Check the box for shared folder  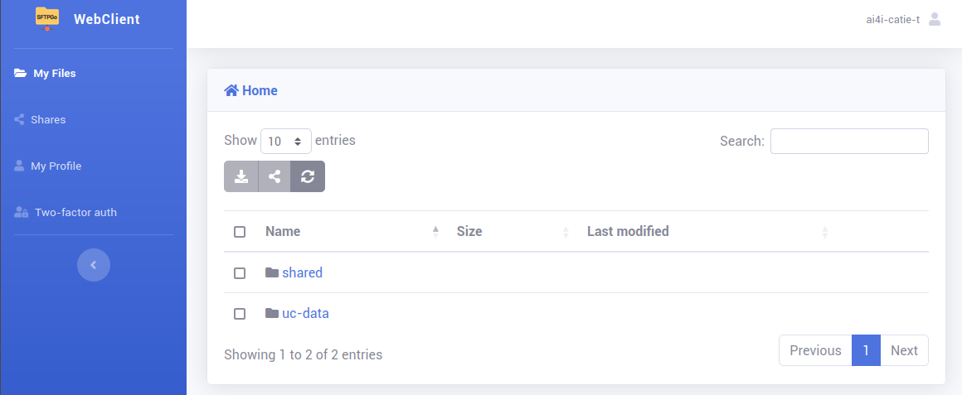coord(240,273)
